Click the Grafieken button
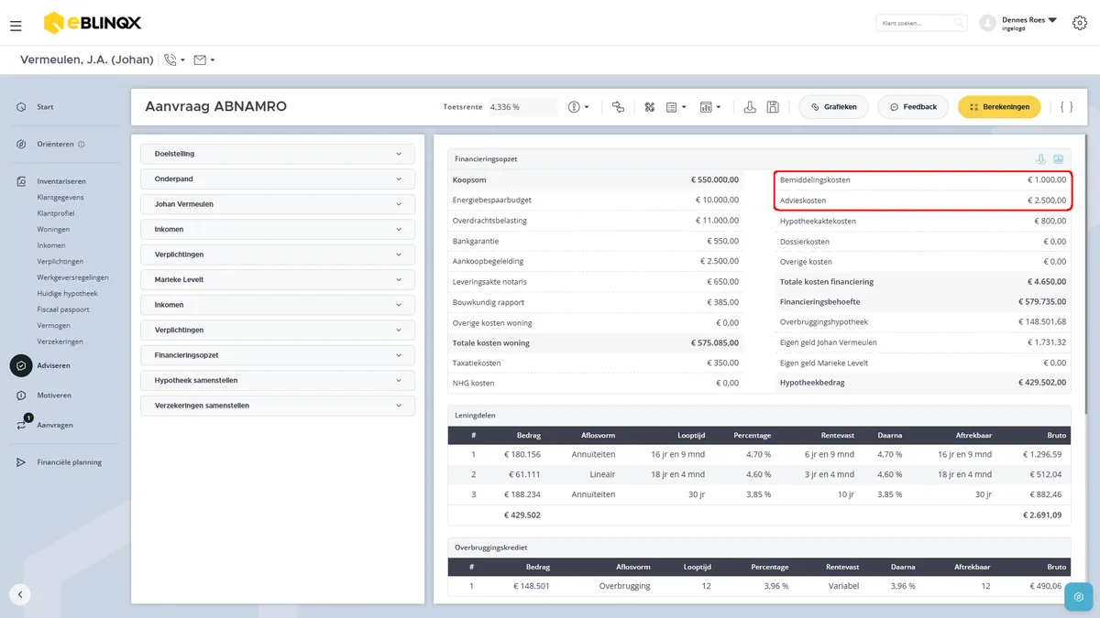 (x=833, y=107)
